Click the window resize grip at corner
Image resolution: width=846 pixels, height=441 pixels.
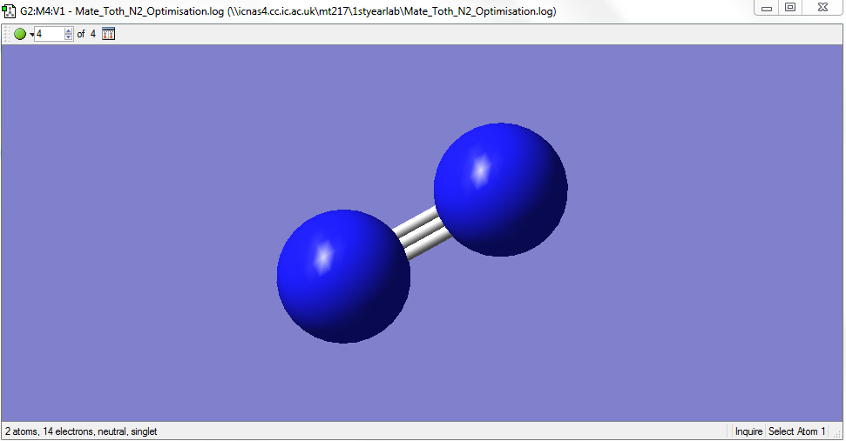[x=838, y=434]
